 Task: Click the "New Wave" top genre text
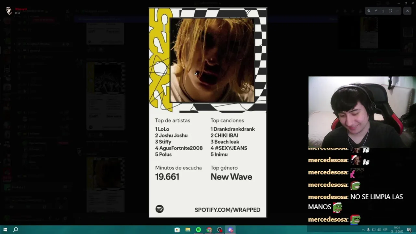(x=231, y=177)
